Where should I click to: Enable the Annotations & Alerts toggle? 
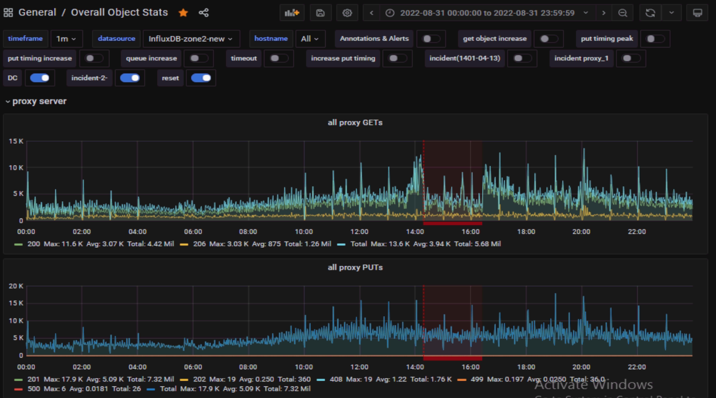431,39
